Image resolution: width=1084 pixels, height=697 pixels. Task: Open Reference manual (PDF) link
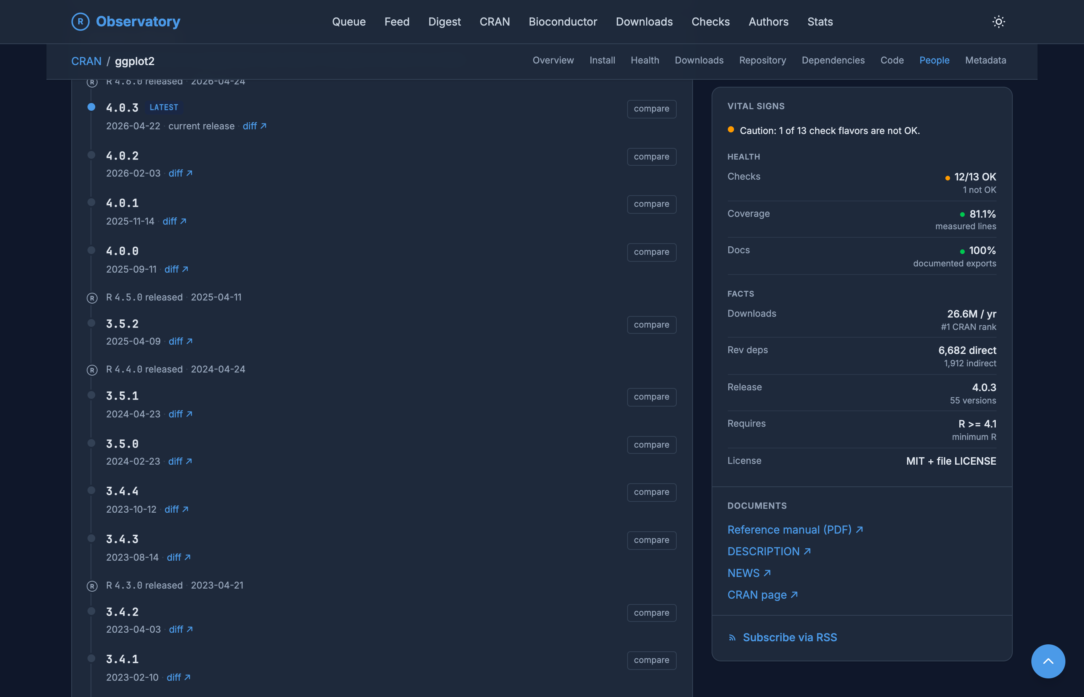795,530
